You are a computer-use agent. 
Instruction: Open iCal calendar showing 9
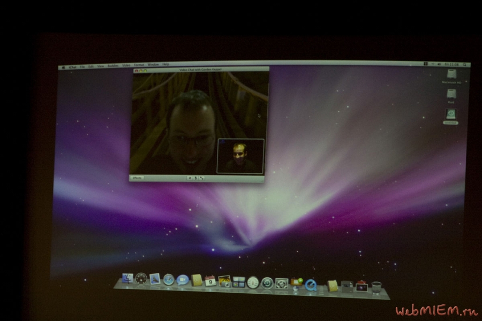click(210, 281)
